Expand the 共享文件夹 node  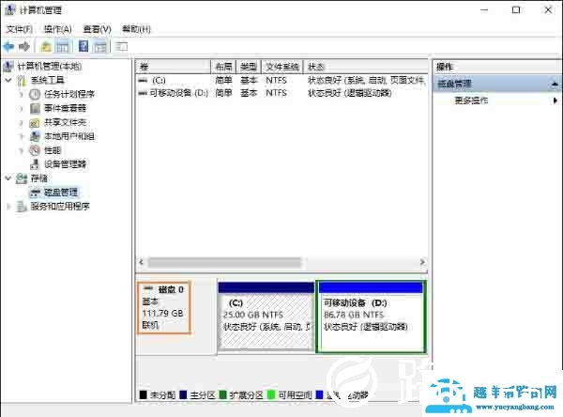21,123
